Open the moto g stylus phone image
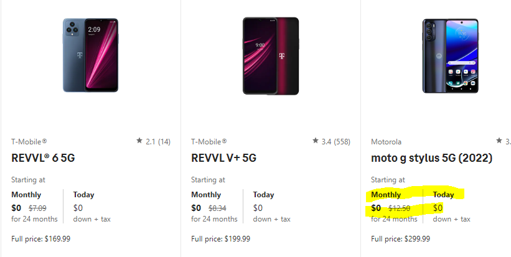 449,55
